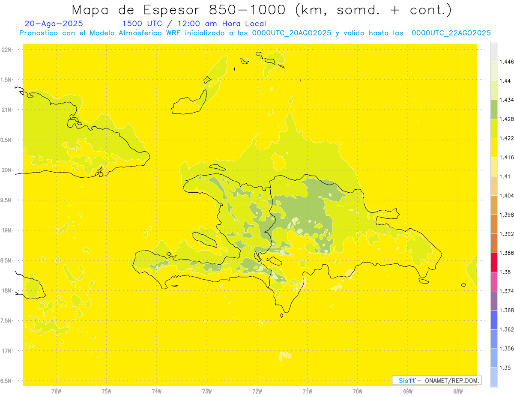Viewport: 514px width, 397px height.
Task: Click the 18N latitude label
Action: pos(7,291)
